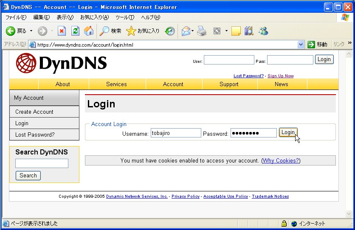Open Mail toolbar icon
Screen dimensions: 355x230
point(186,31)
